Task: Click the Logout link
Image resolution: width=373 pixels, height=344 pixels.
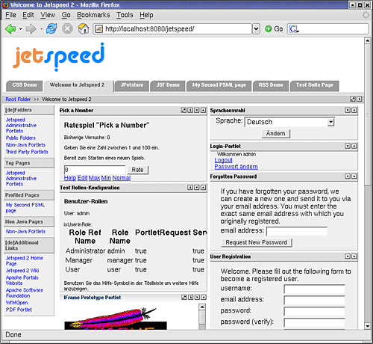Action: coord(223,160)
